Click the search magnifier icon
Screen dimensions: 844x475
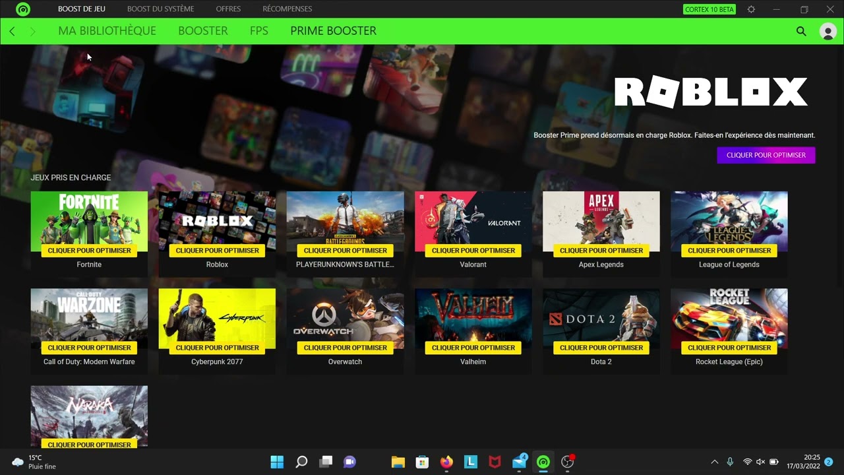(801, 31)
